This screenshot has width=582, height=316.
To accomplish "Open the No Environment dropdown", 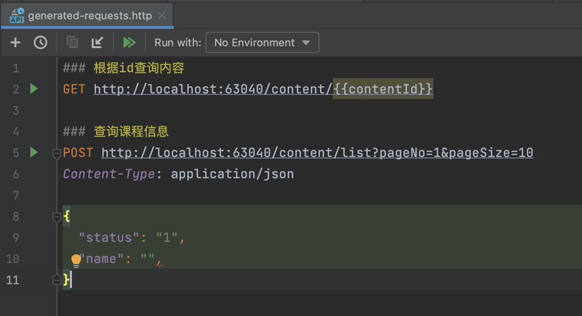I will (262, 42).
